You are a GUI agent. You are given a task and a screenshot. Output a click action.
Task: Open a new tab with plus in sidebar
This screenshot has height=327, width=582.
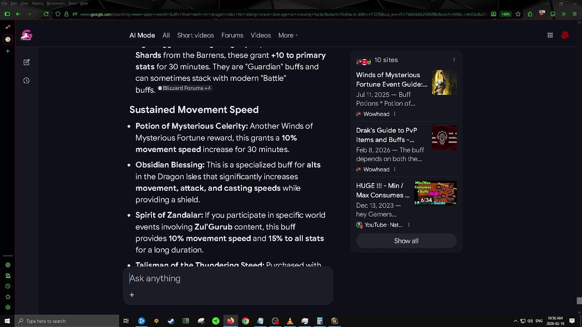coord(8,51)
